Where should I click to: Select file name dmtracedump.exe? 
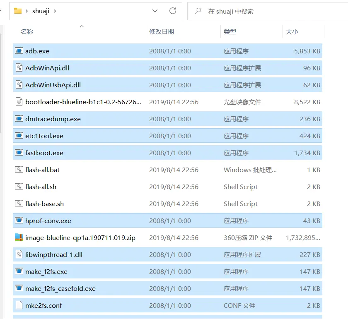pos(53,119)
